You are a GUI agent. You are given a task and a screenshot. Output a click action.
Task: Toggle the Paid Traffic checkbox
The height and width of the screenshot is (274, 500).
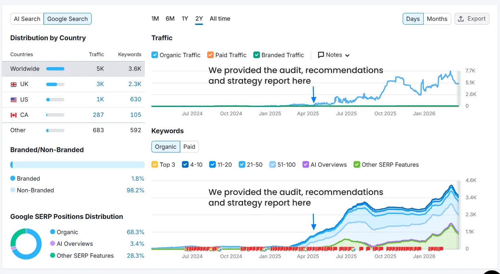(x=210, y=55)
